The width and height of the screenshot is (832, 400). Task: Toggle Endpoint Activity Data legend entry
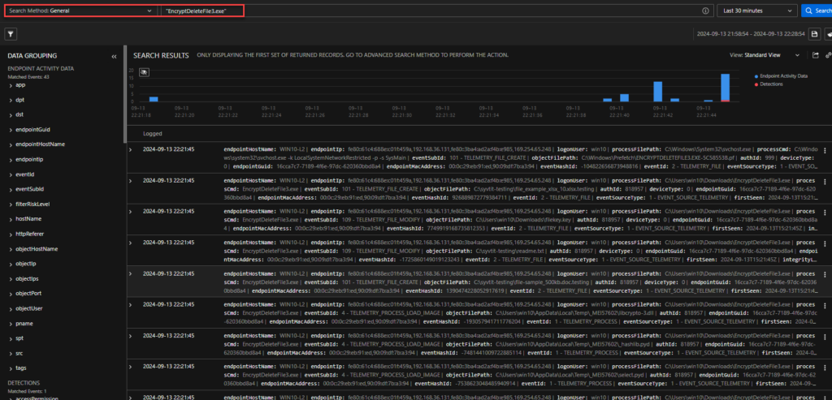click(x=781, y=76)
